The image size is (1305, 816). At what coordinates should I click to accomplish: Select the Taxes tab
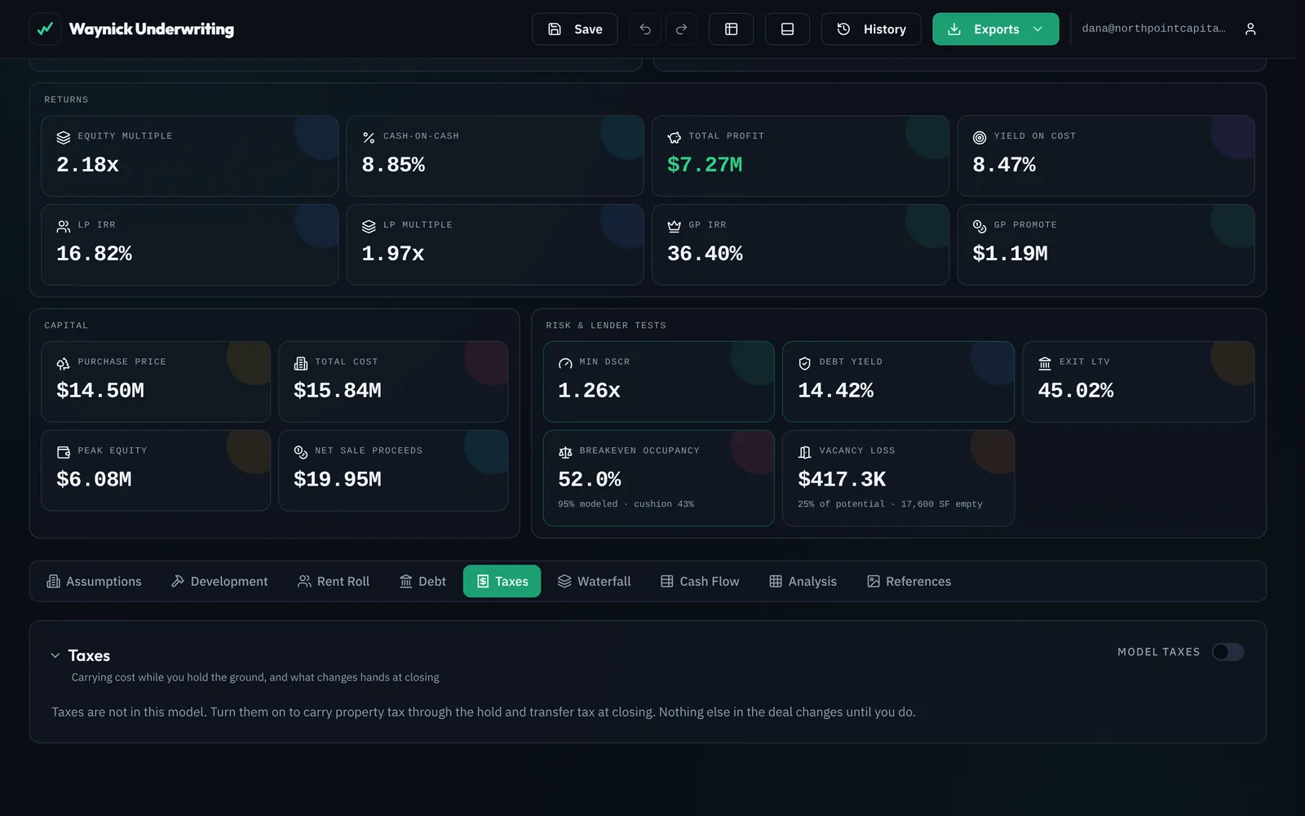coord(502,581)
